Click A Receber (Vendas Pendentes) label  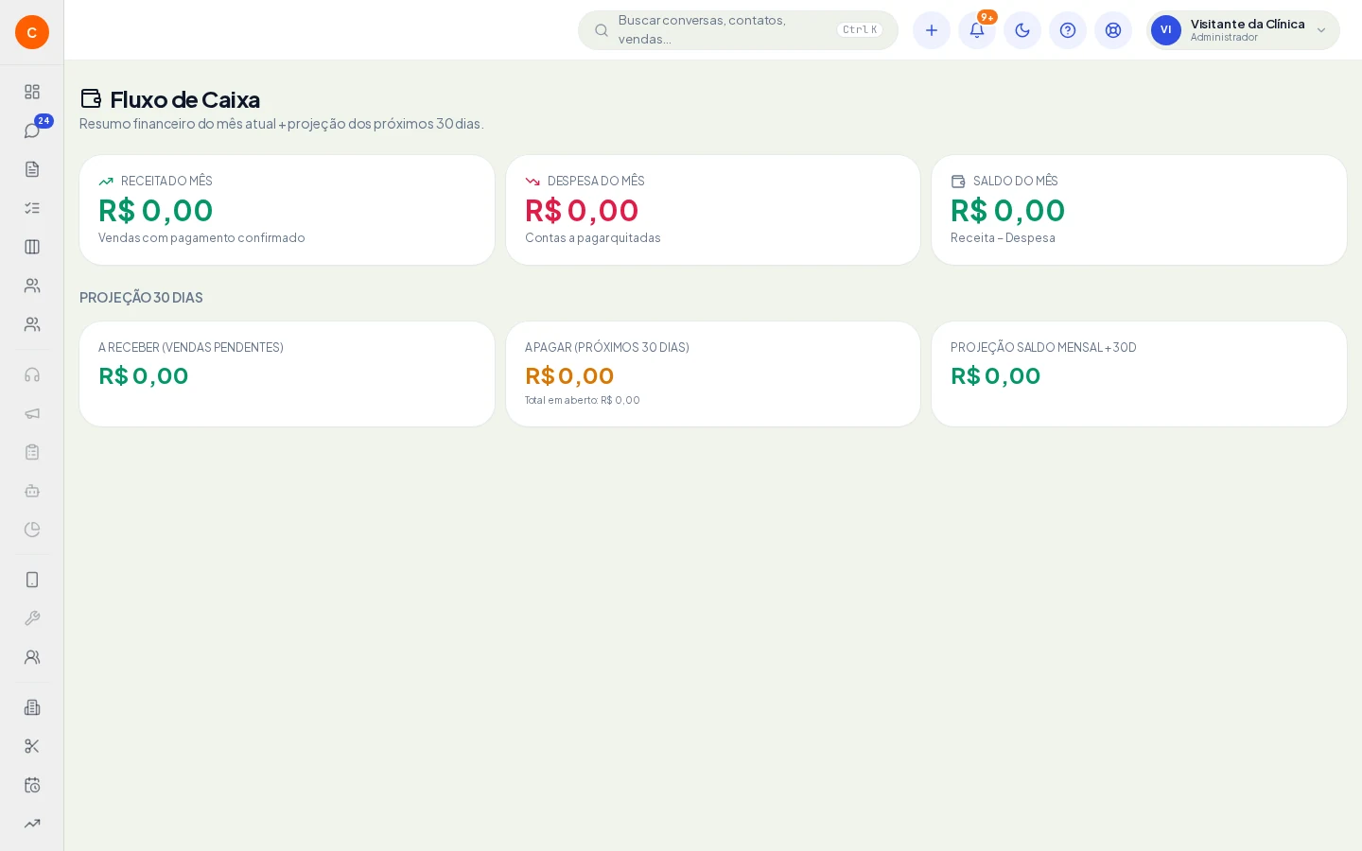point(191,348)
